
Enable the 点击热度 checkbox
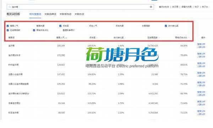coord(113,26)
